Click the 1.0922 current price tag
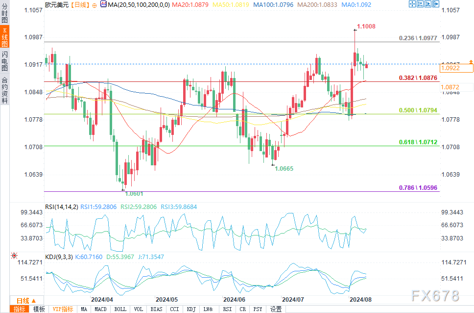474x313 pixels. pyautogui.click(x=456, y=68)
